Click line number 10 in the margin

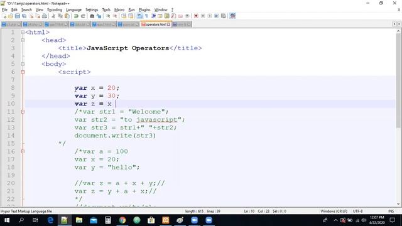[11, 104]
